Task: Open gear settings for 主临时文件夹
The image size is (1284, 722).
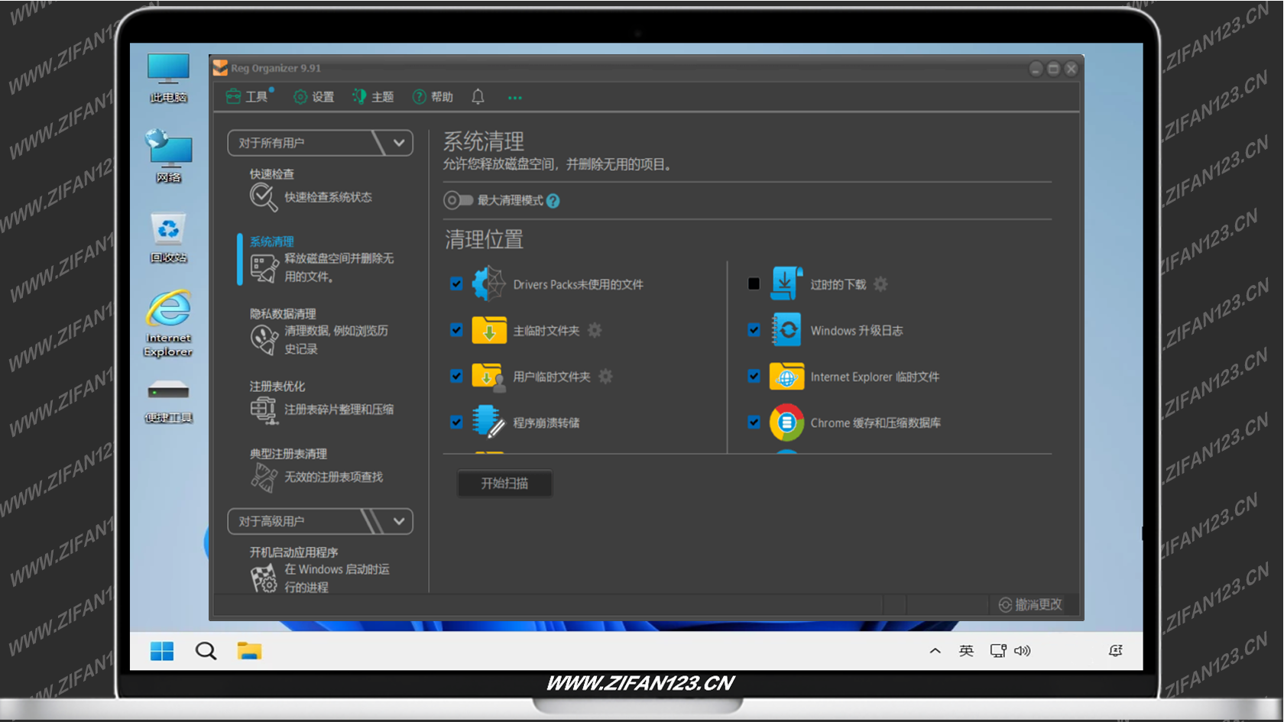Action: (595, 330)
